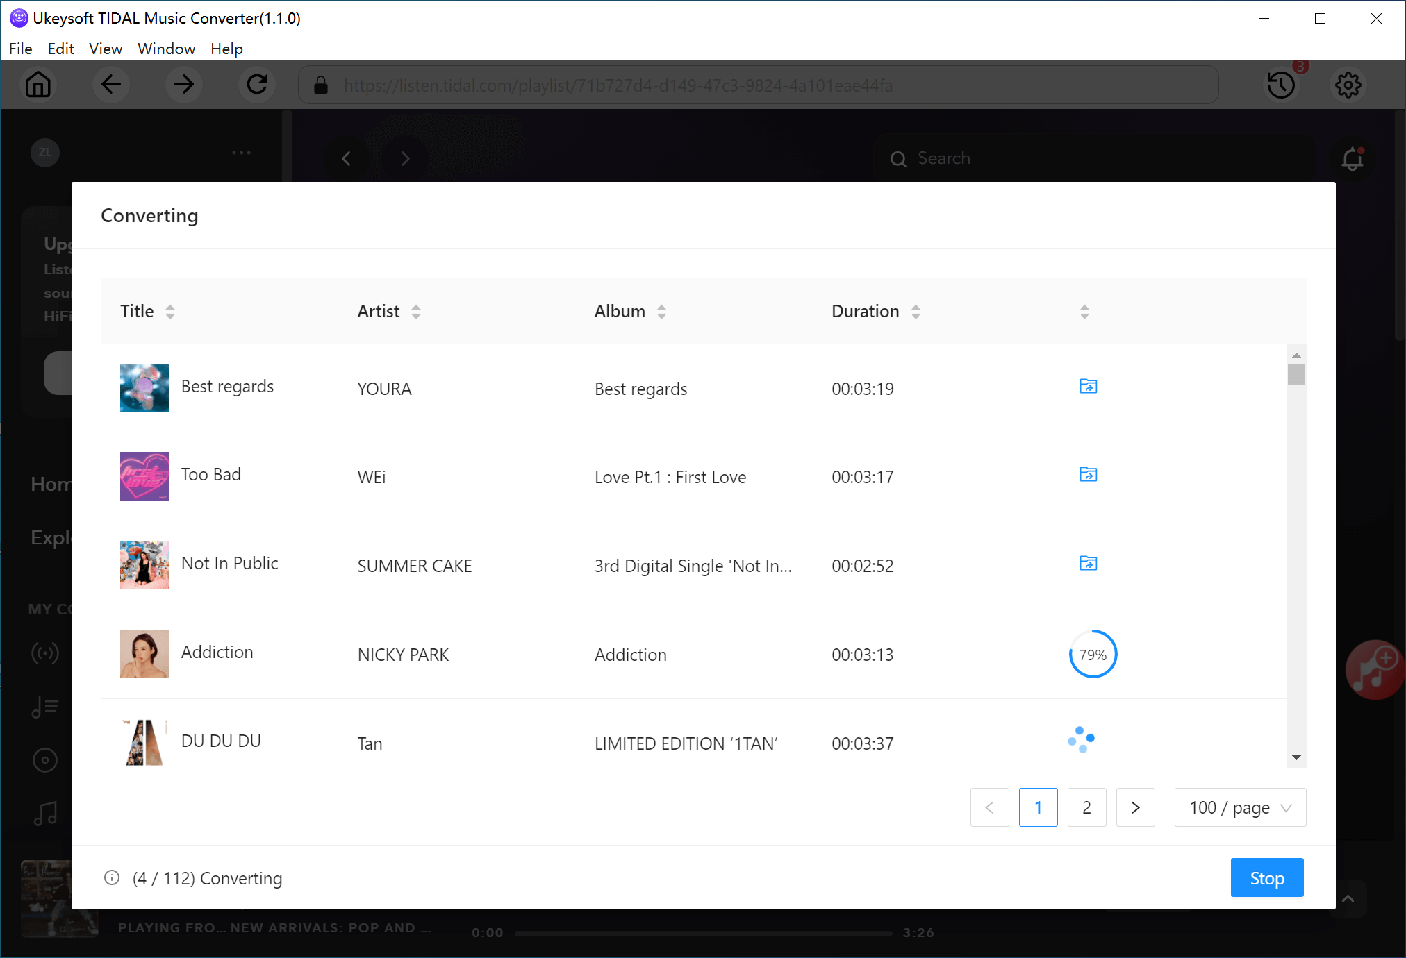The width and height of the screenshot is (1406, 958).
Task: Click the Artist column sort toggle
Action: point(417,312)
